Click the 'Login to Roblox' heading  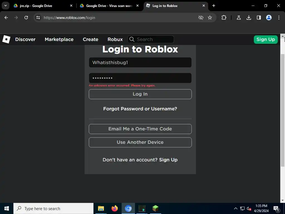pos(140,49)
